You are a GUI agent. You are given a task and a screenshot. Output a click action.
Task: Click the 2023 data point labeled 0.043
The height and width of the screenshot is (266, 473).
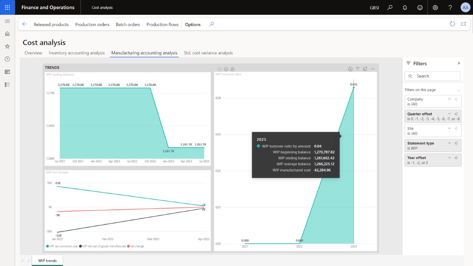point(354,88)
